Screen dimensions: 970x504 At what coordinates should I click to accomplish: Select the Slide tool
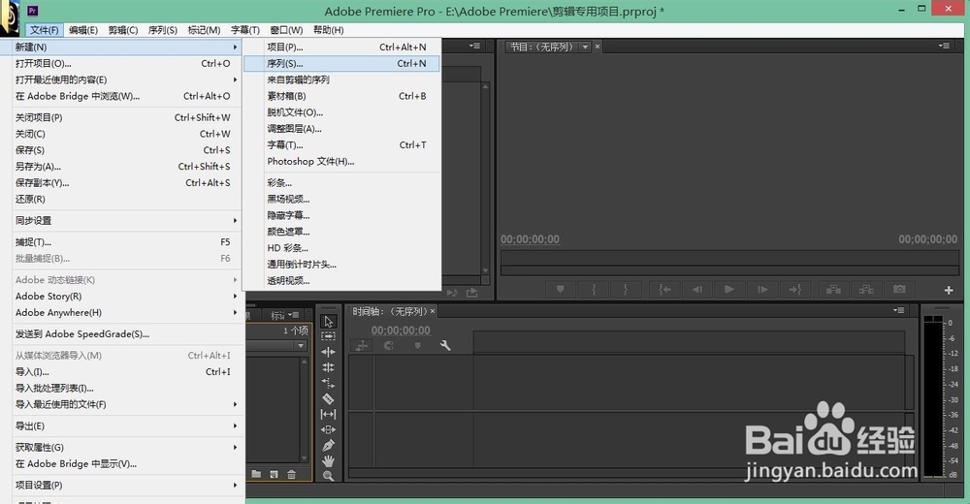(329, 429)
